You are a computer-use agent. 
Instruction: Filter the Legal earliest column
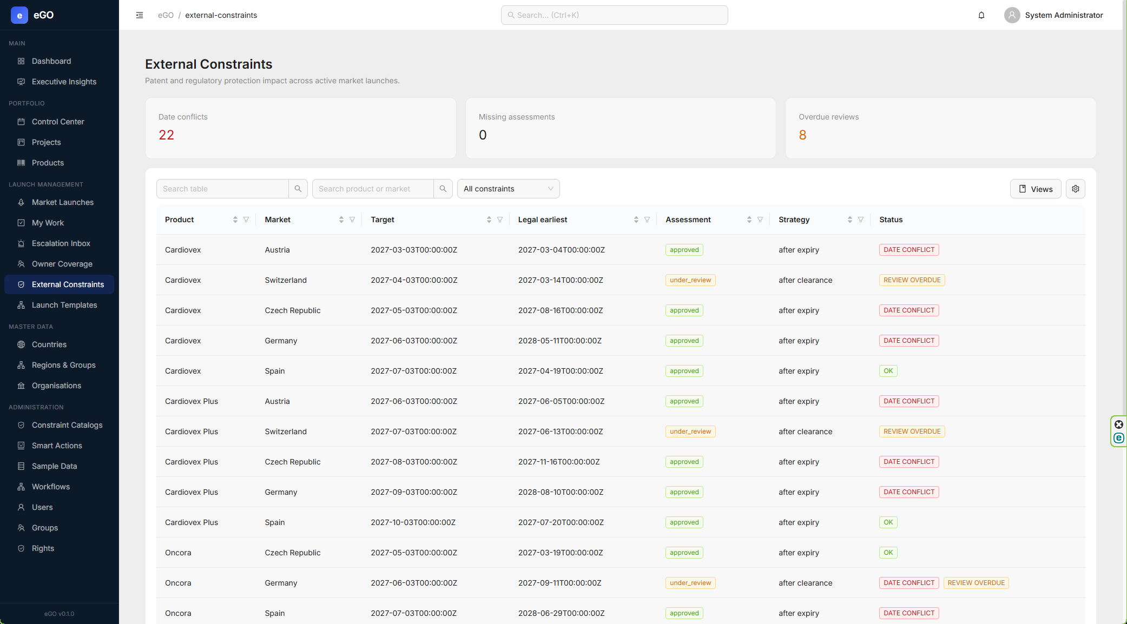click(x=647, y=220)
